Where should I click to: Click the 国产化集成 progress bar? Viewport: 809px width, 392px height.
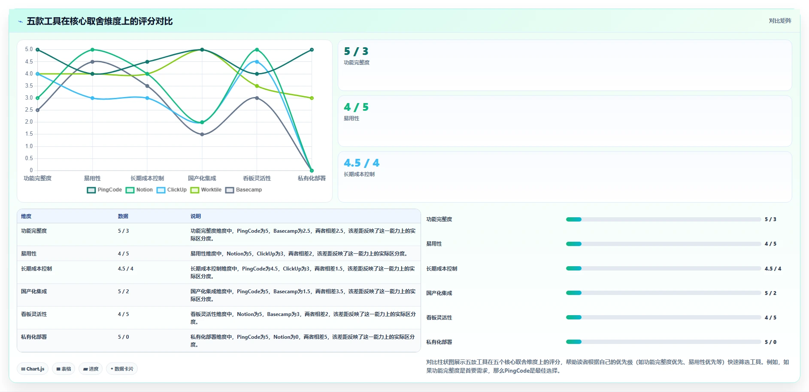coord(663,293)
